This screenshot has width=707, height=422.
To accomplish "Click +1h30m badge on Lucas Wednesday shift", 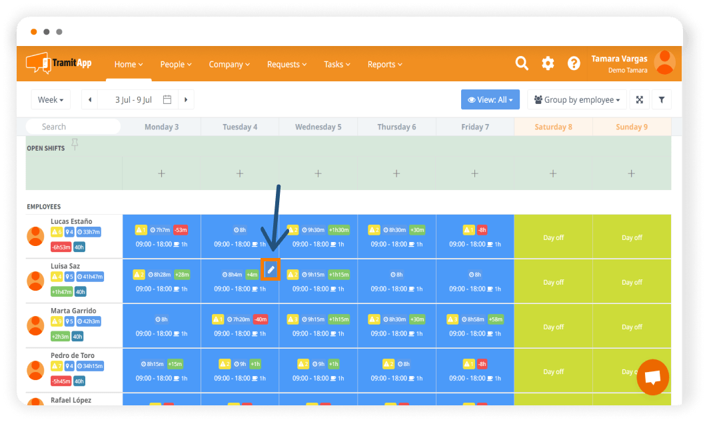I will [339, 230].
